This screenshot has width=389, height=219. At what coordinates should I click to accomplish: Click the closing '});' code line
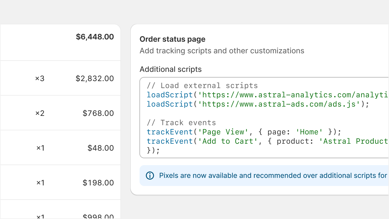[x=153, y=150]
